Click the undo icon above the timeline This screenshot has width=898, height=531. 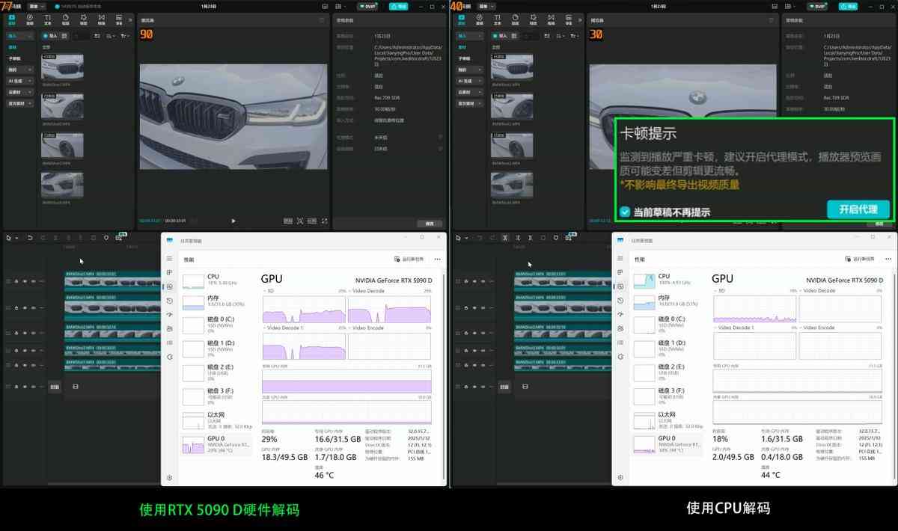(x=30, y=237)
